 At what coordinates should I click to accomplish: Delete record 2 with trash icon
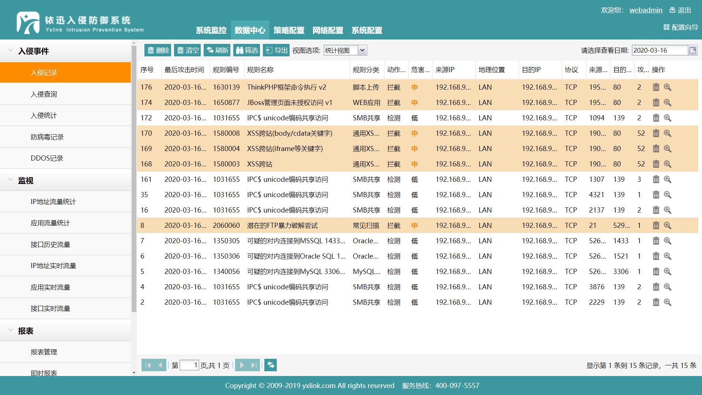click(656, 302)
